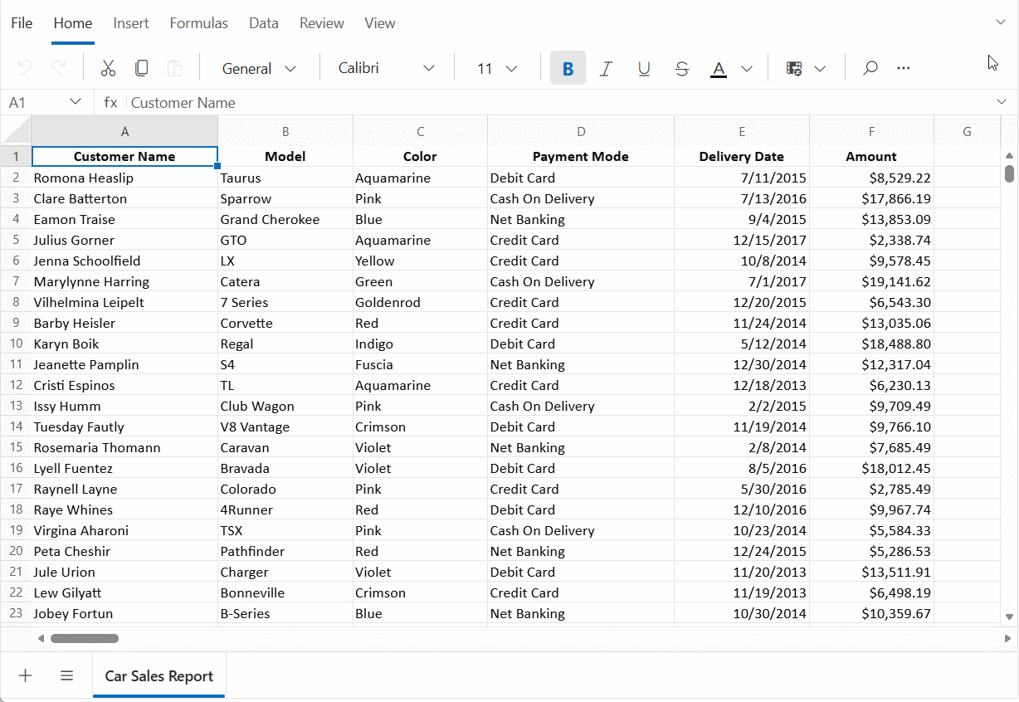Select column D header

581,131
